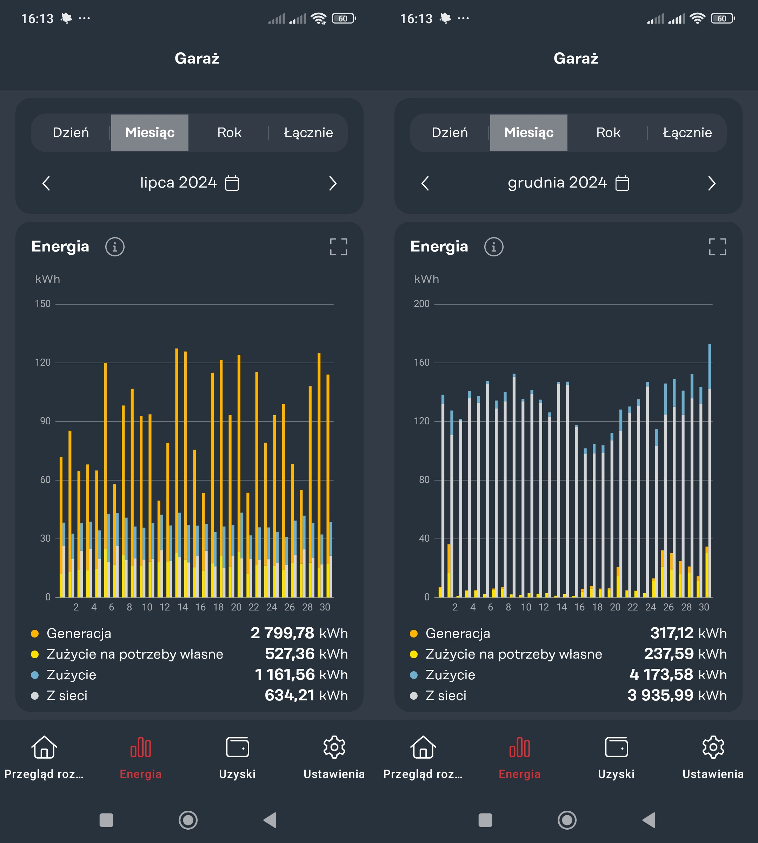
Task: Go to next month after lipca 2024
Action: click(x=332, y=183)
